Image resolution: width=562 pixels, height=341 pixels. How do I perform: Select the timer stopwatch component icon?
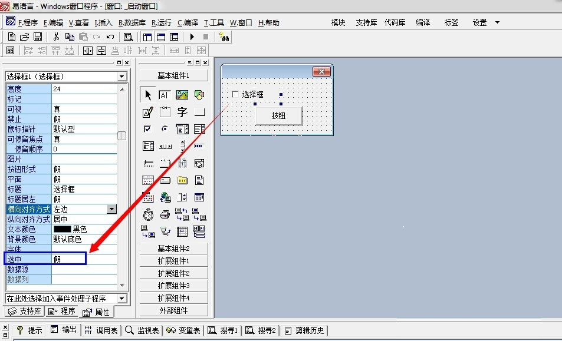[148, 214]
